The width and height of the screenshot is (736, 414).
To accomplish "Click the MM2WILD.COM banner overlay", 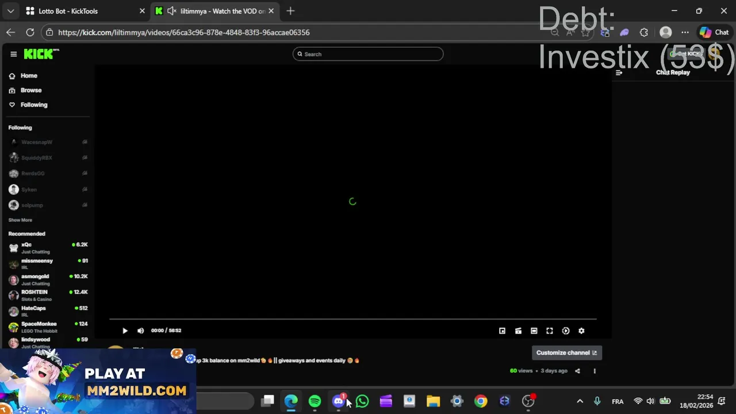I will click(98, 381).
